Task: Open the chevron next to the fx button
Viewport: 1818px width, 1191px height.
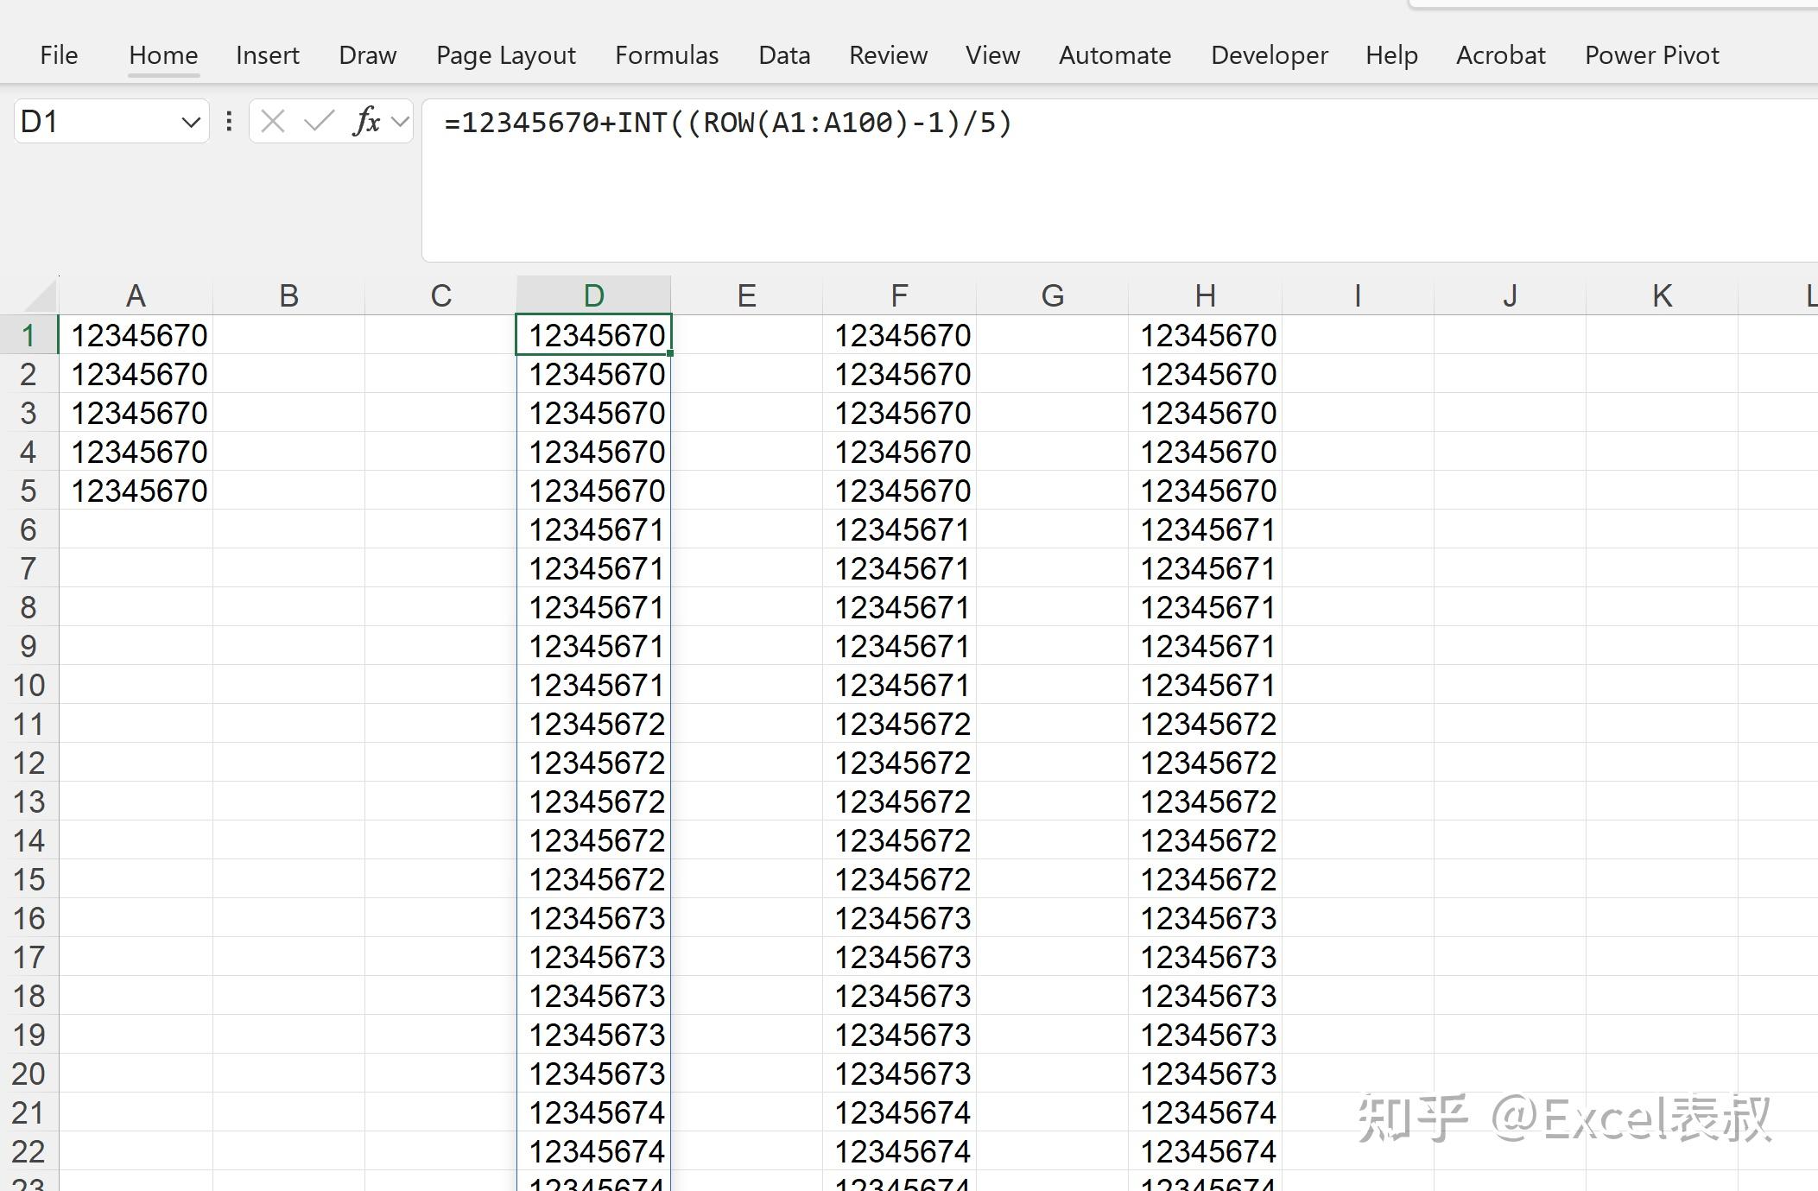Action: click(399, 121)
